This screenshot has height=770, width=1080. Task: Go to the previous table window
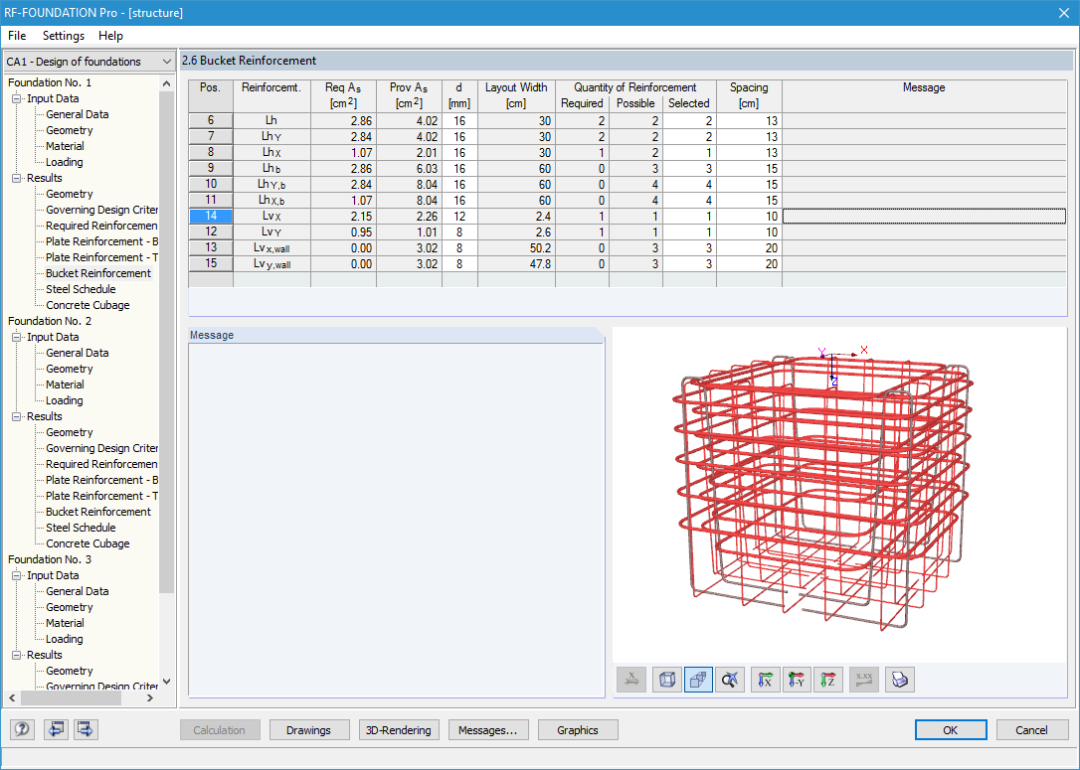(x=55, y=729)
